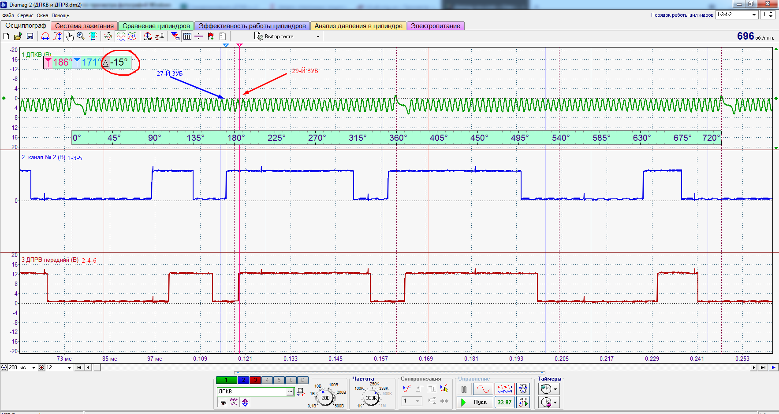Click the top AUTO meter button
This screenshot has height=414, width=779.
[523, 389]
